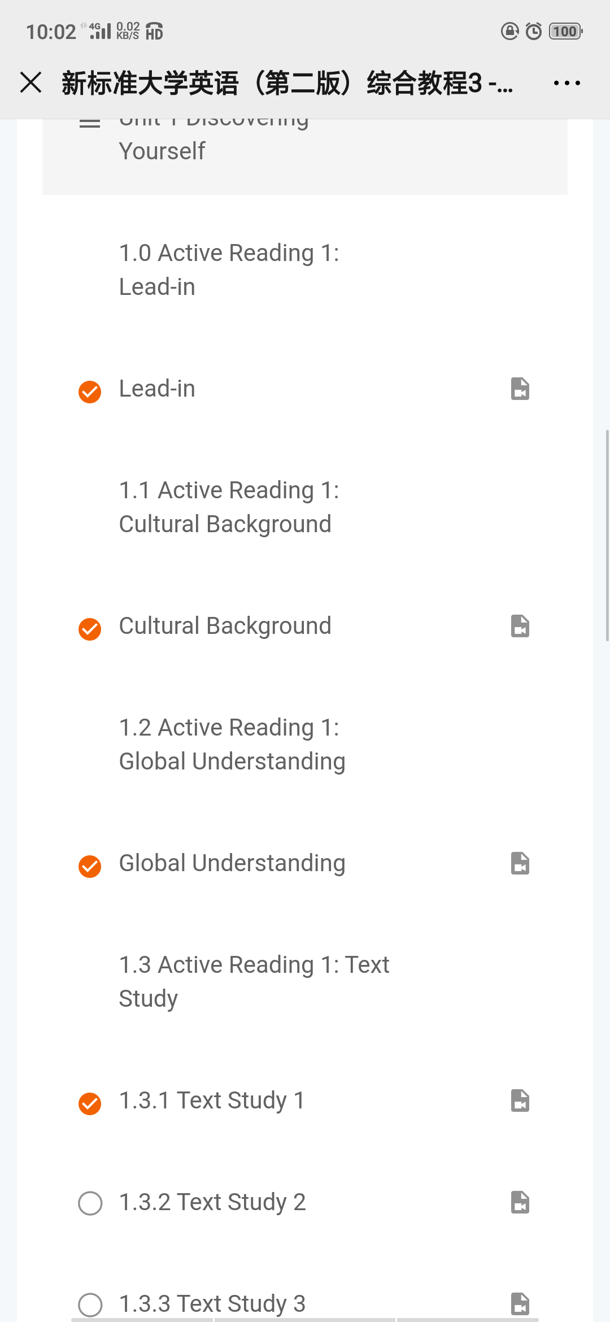This screenshot has width=610, height=1322.
Task: Click document icon beside Cultural Background
Action: pos(520,626)
